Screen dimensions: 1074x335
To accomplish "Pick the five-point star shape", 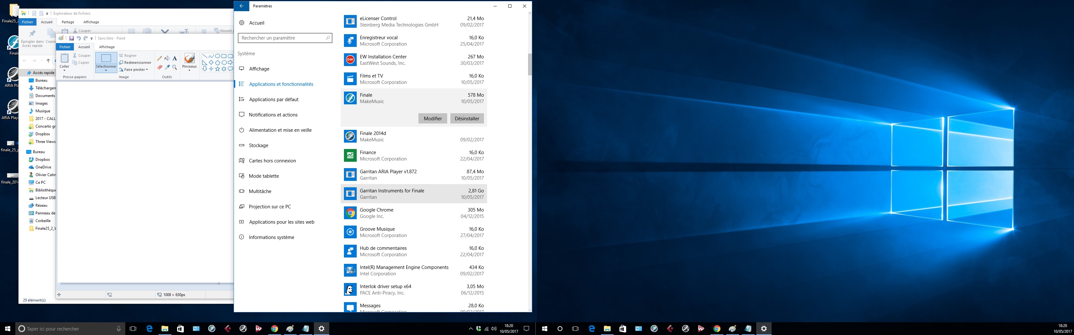I will [217, 69].
